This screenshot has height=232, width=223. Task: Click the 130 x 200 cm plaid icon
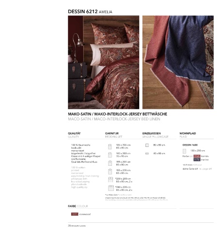click(x=184, y=151)
